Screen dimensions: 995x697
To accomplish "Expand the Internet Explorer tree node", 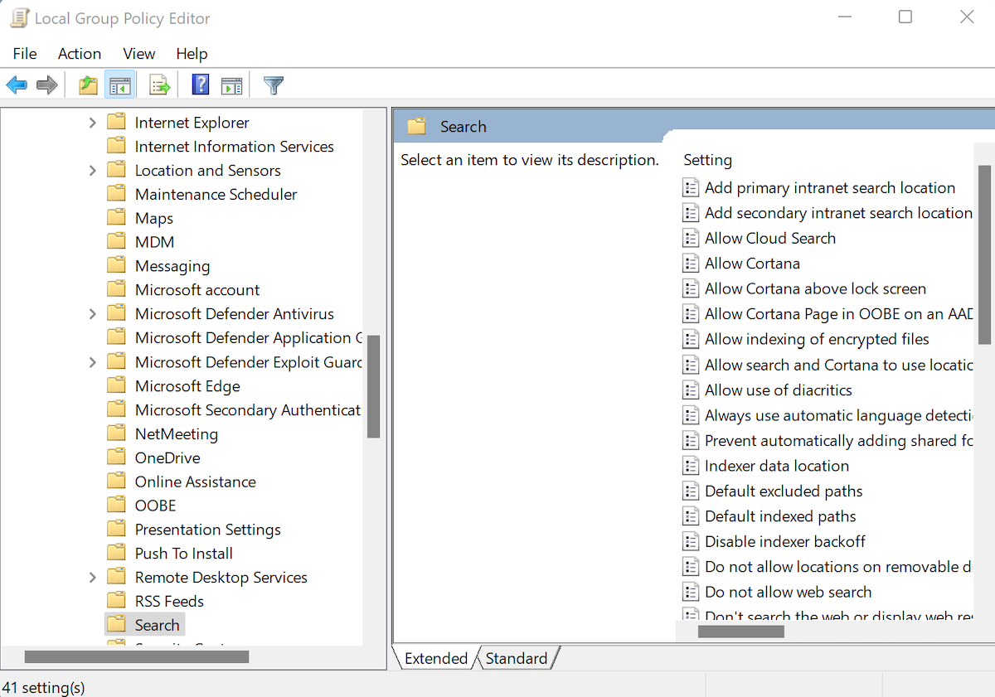I will tap(92, 122).
